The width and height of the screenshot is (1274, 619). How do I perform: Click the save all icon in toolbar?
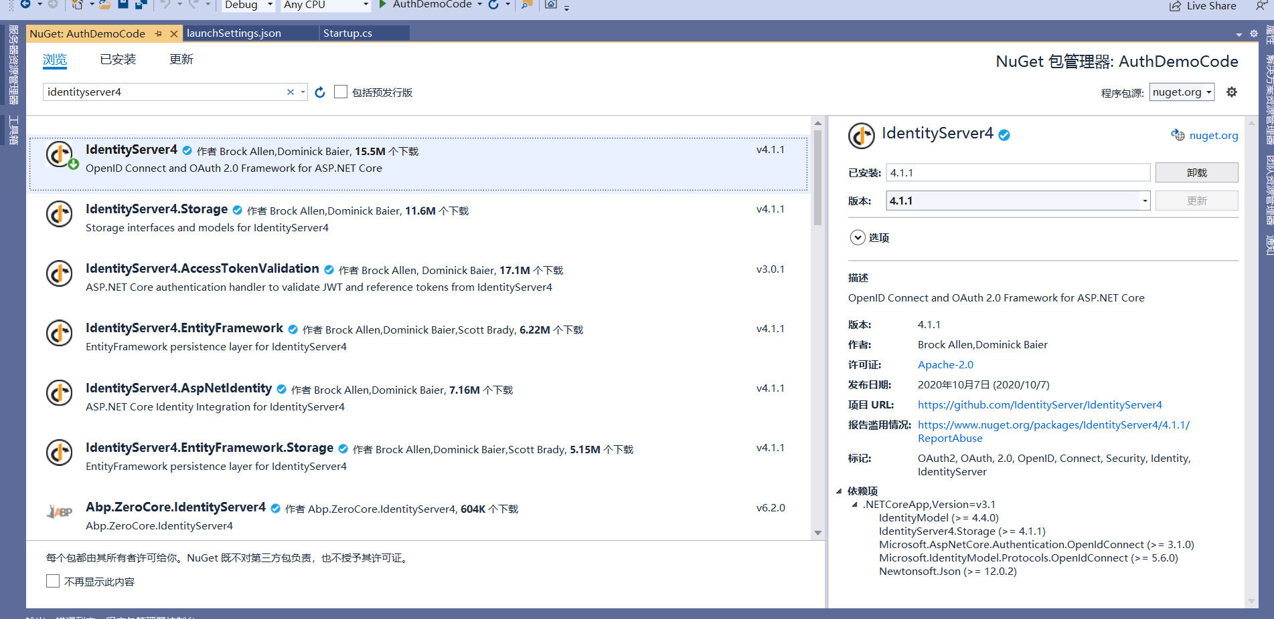(x=141, y=5)
